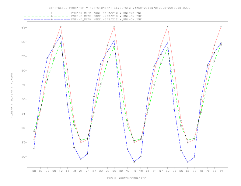Click the y-axis tick label 40
This screenshot has width=241, height=186.
pyautogui.click(x=23, y=99)
